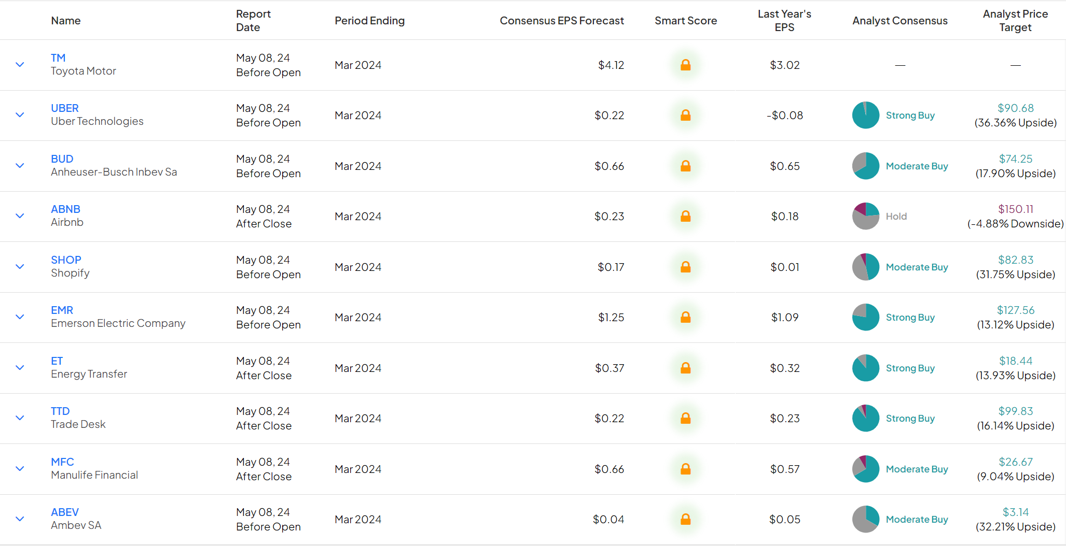Expand the Uber Technologies row chevron
Viewport: 1066px width, 546px height.
(x=20, y=115)
